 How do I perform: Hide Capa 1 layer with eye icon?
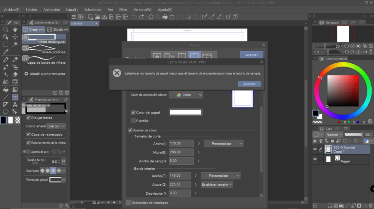tap(315, 149)
